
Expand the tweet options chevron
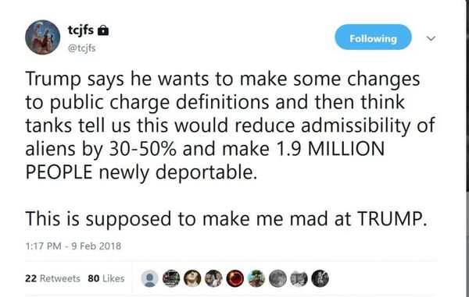(431, 38)
